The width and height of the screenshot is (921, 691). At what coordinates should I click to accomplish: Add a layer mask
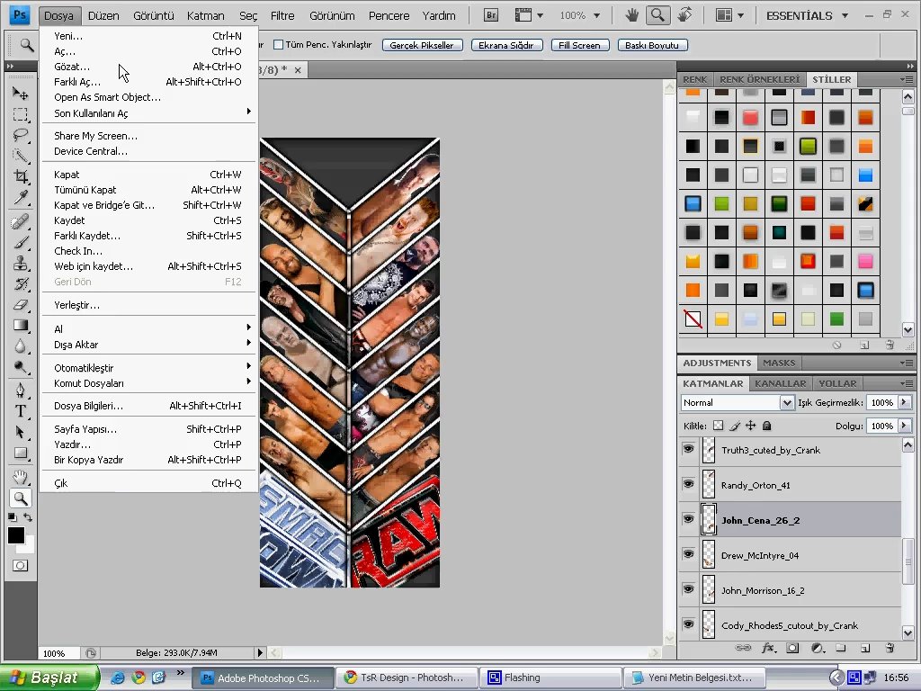coord(792,648)
